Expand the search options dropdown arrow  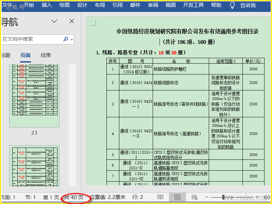click(x=71, y=39)
